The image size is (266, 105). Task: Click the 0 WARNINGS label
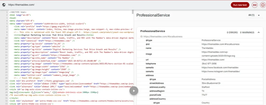[x=247, y=32]
